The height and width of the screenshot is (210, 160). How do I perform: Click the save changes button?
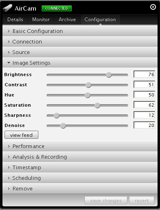tap(106, 201)
